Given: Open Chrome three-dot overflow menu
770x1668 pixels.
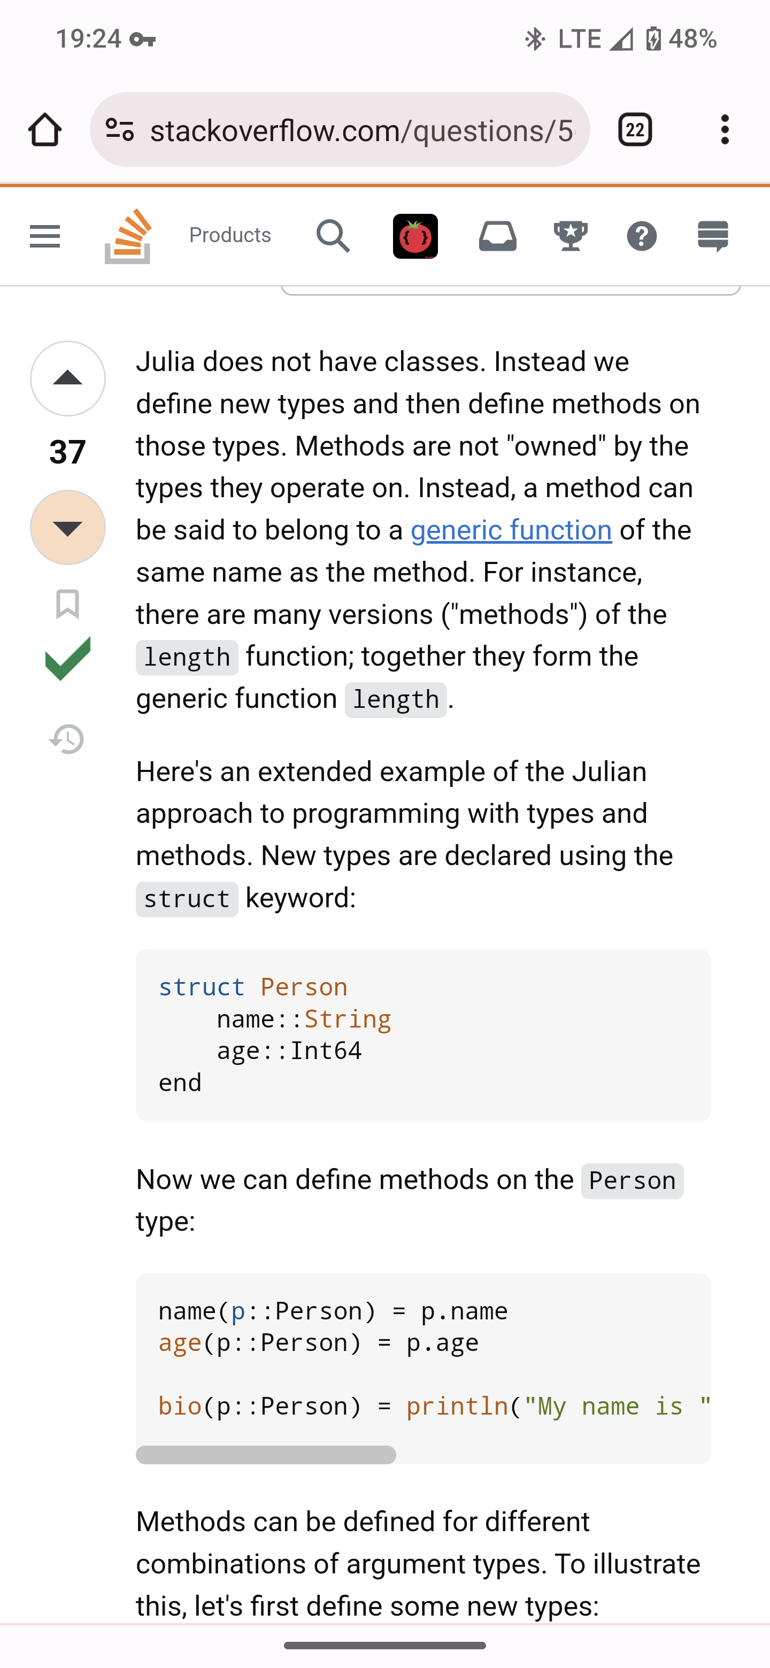Looking at the screenshot, I should 725,129.
